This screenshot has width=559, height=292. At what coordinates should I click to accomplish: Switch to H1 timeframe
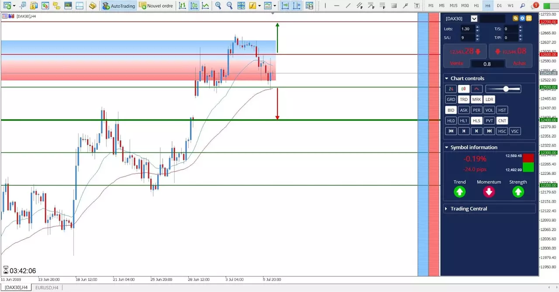pos(476,6)
